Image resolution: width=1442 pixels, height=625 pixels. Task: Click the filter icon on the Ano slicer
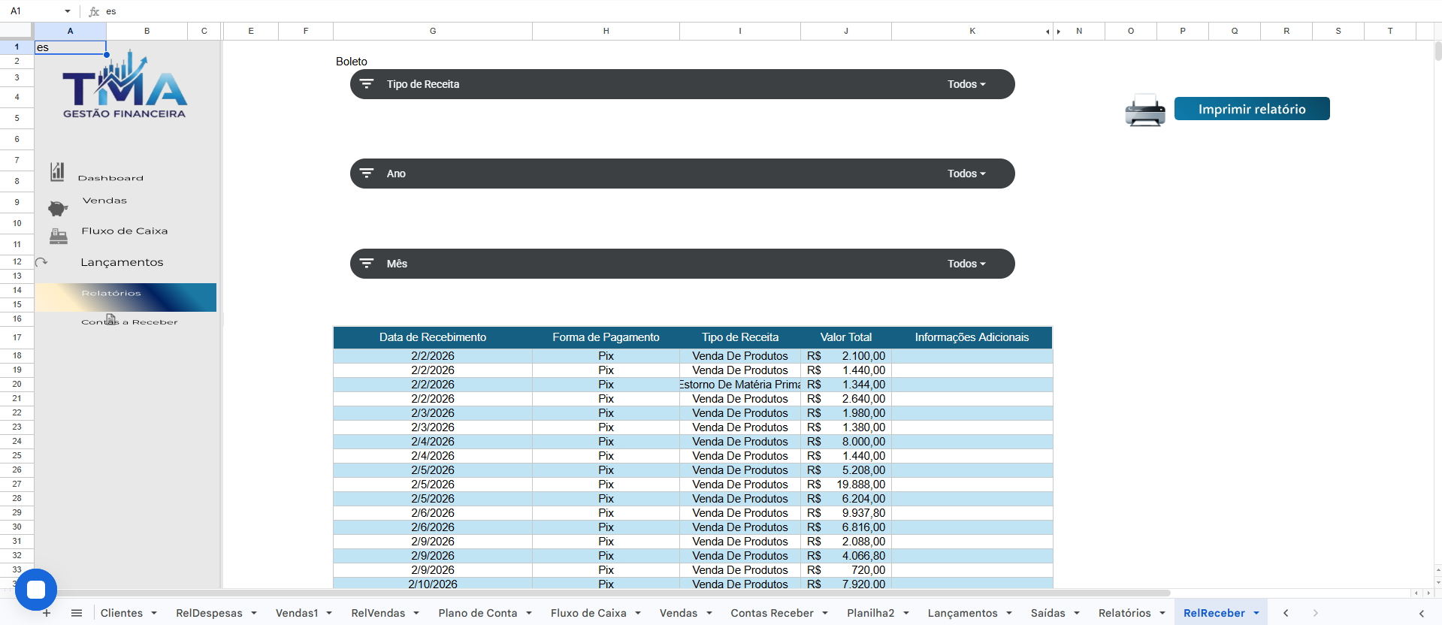tap(367, 174)
